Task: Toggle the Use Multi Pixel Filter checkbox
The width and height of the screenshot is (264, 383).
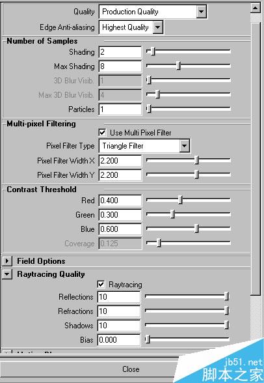Action: click(x=102, y=133)
